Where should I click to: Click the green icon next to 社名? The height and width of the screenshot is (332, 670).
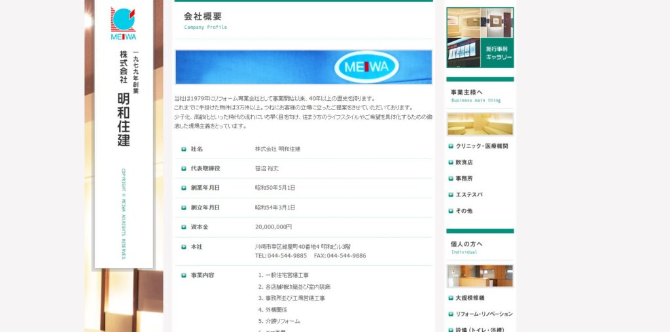pos(184,149)
